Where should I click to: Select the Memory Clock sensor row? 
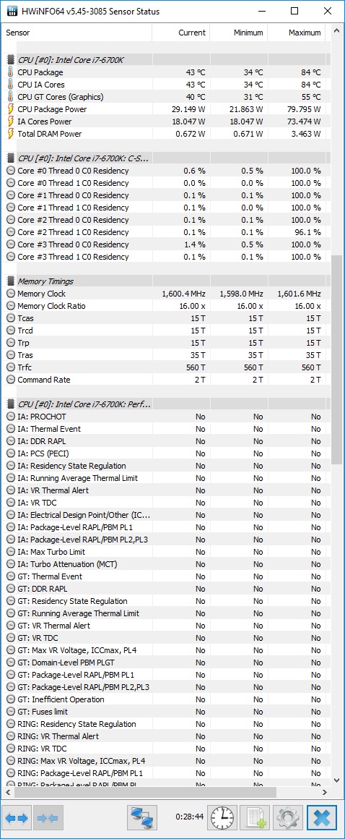point(165,294)
